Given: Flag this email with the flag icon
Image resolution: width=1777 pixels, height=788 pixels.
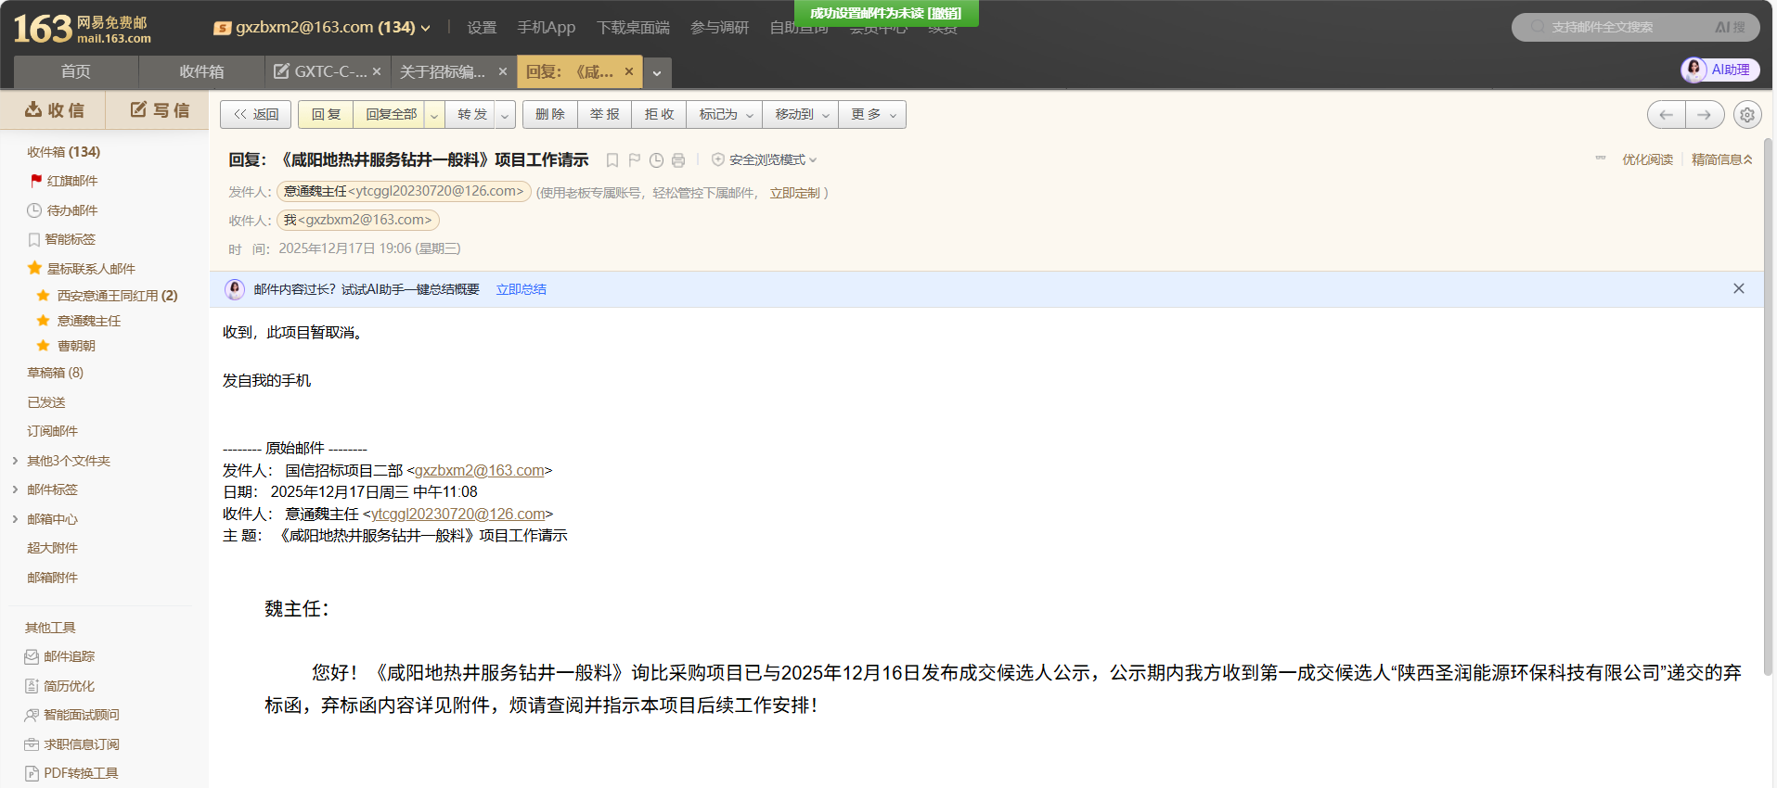Looking at the screenshot, I should 635,160.
